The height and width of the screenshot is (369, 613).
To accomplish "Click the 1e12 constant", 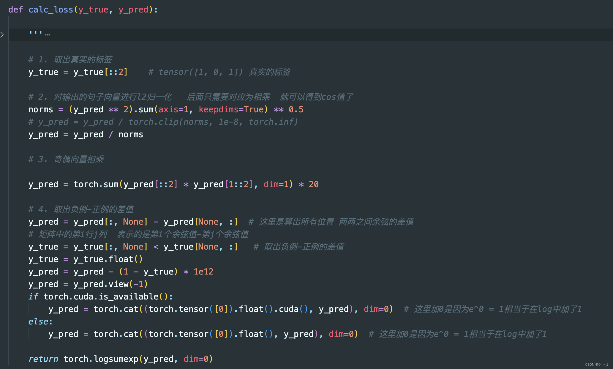I will tap(203, 272).
